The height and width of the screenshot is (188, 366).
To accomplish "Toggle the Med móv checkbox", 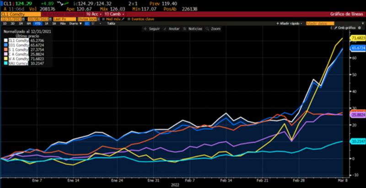I will pyautogui.click(x=103, y=19).
